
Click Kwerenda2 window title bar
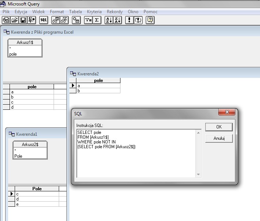[164, 74]
